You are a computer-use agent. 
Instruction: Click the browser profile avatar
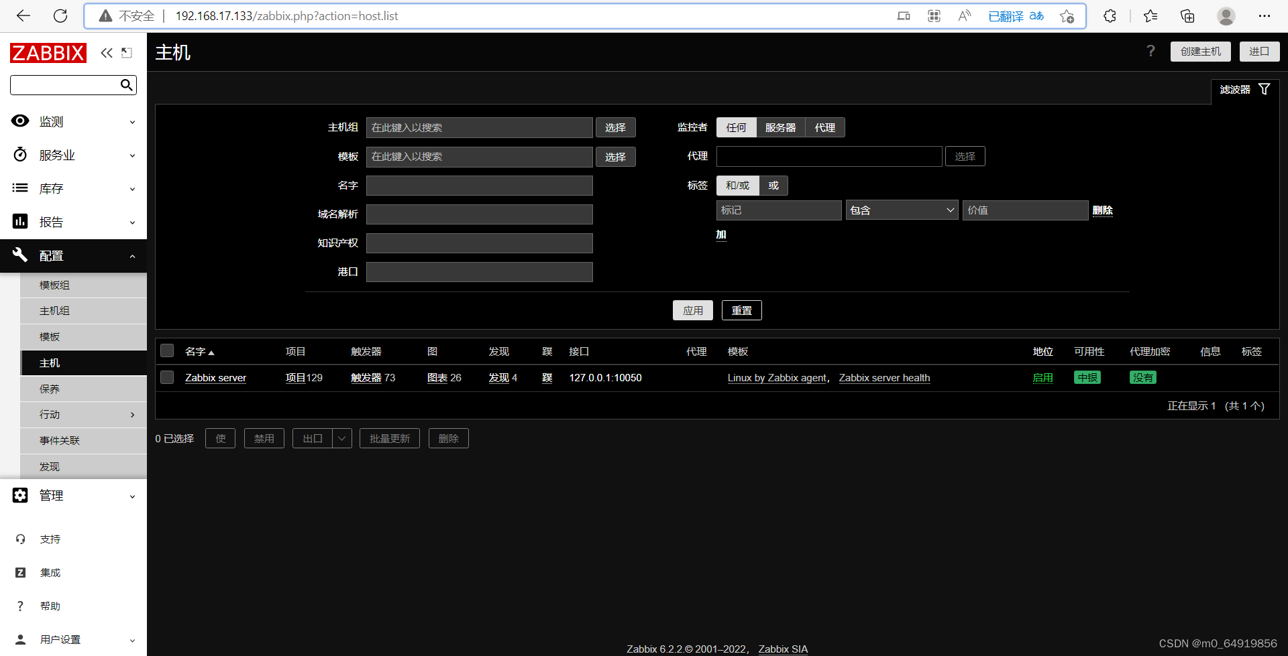coord(1226,15)
